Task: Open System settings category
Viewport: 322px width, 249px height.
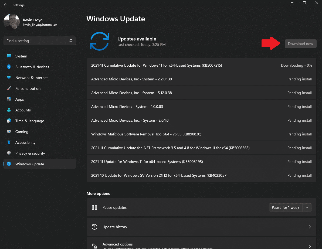Action: 40,56
